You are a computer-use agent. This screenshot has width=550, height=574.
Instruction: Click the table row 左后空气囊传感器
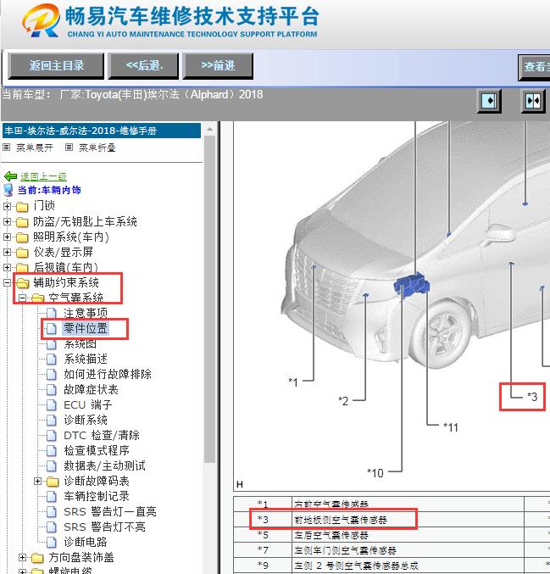tap(392, 535)
